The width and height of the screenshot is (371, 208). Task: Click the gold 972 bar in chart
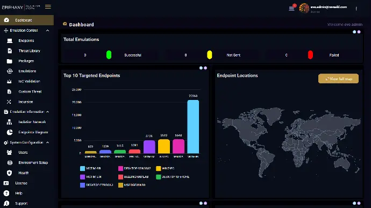[91, 152]
